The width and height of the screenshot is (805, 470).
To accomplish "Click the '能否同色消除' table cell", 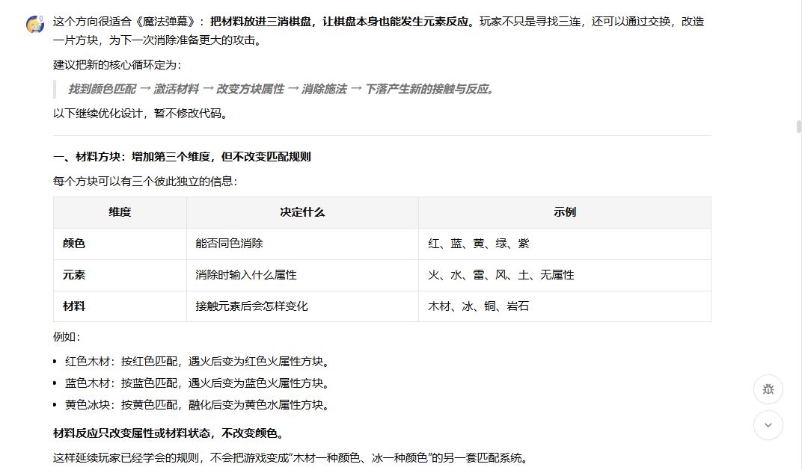I will click(302, 244).
